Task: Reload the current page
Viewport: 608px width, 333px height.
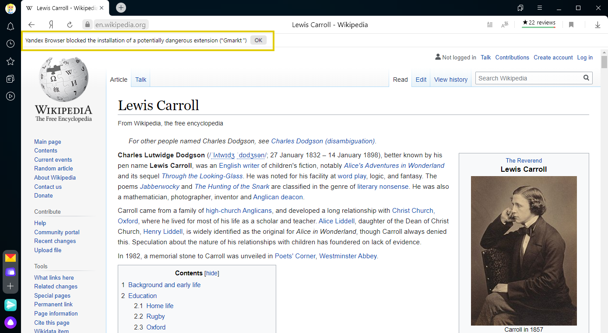Action: pyautogui.click(x=70, y=25)
